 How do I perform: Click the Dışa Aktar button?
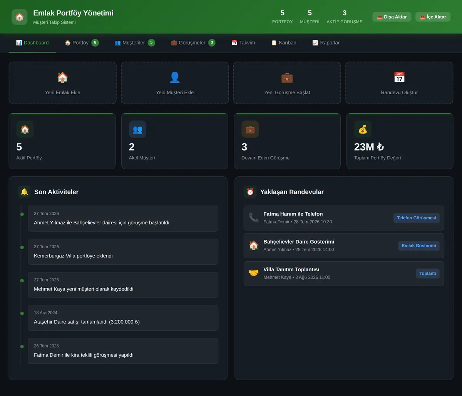pyautogui.click(x=392, y=17)
